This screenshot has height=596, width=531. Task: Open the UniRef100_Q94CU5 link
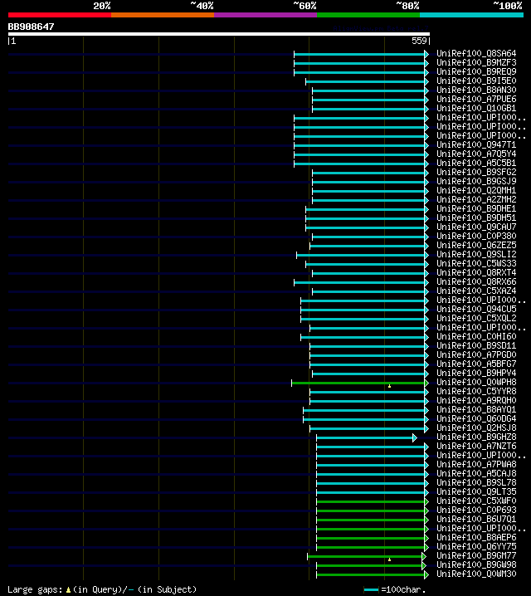pos(476,309)
